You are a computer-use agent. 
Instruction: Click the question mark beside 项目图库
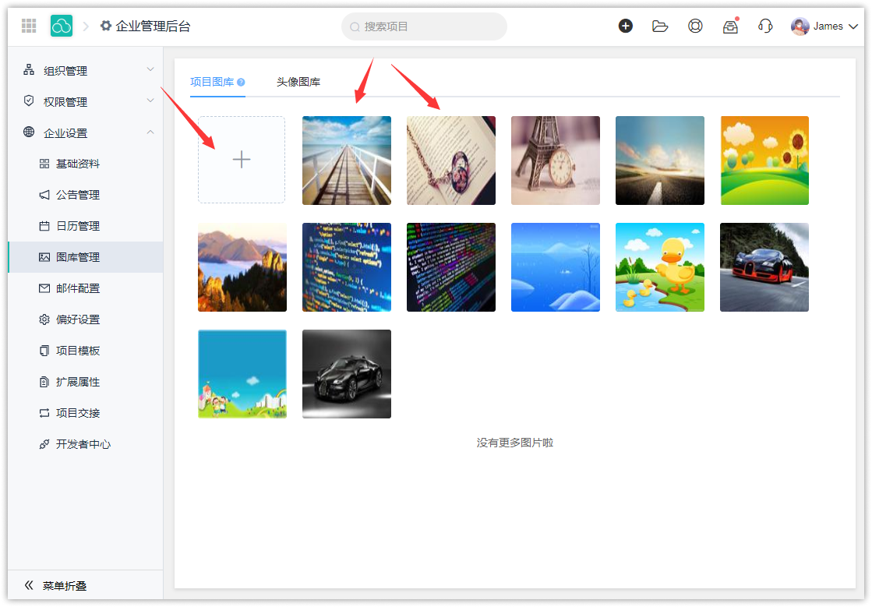(241, 83)
